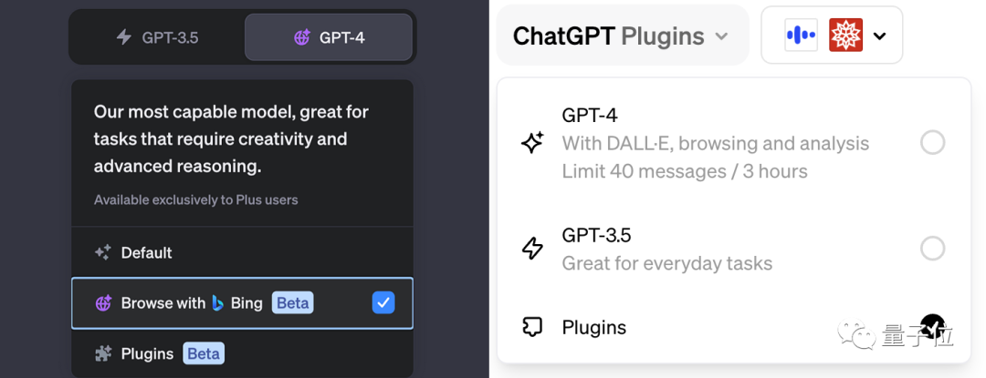Click the purple globe icon in GPT-4 tab
Viewport: 986px width, 378px height.
tap(302, 37)
